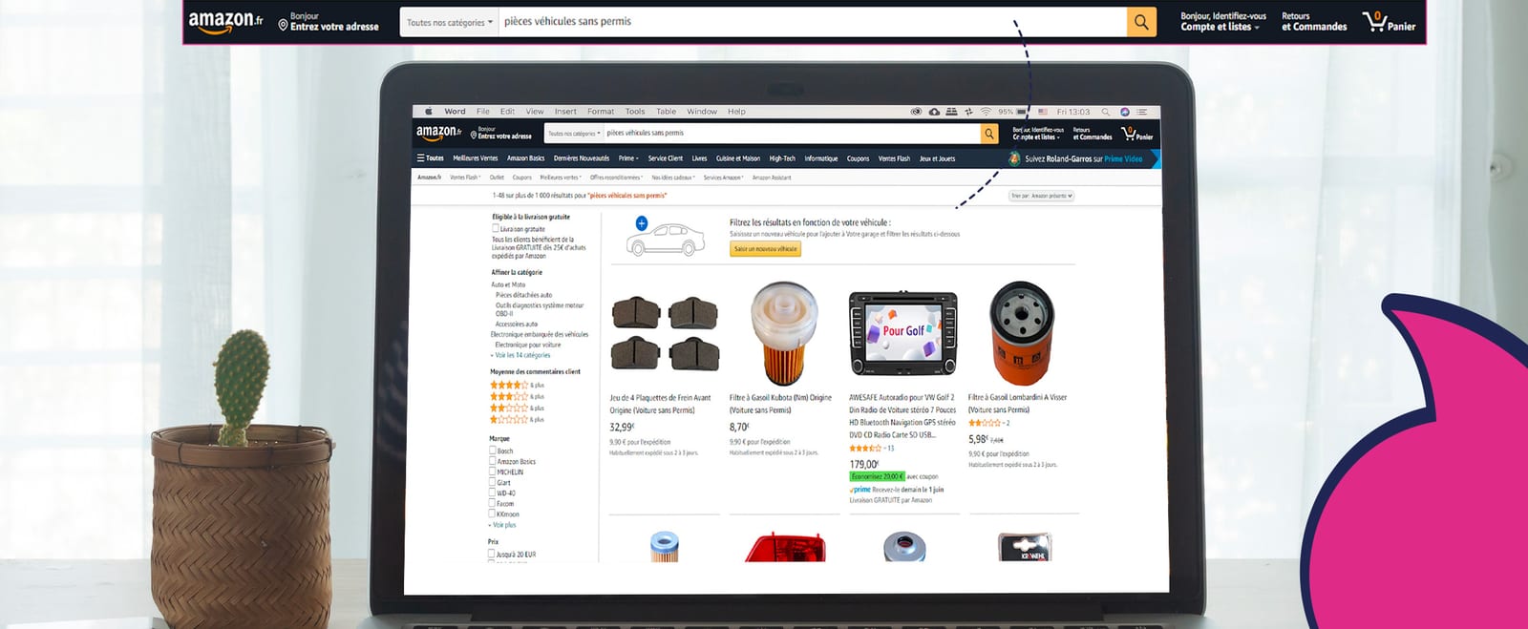
Task: Select the Meilleures Ventes nav tab
Action: pos(476,158)
